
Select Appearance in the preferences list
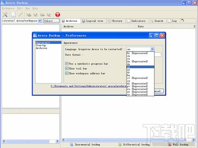click(48, 43)
